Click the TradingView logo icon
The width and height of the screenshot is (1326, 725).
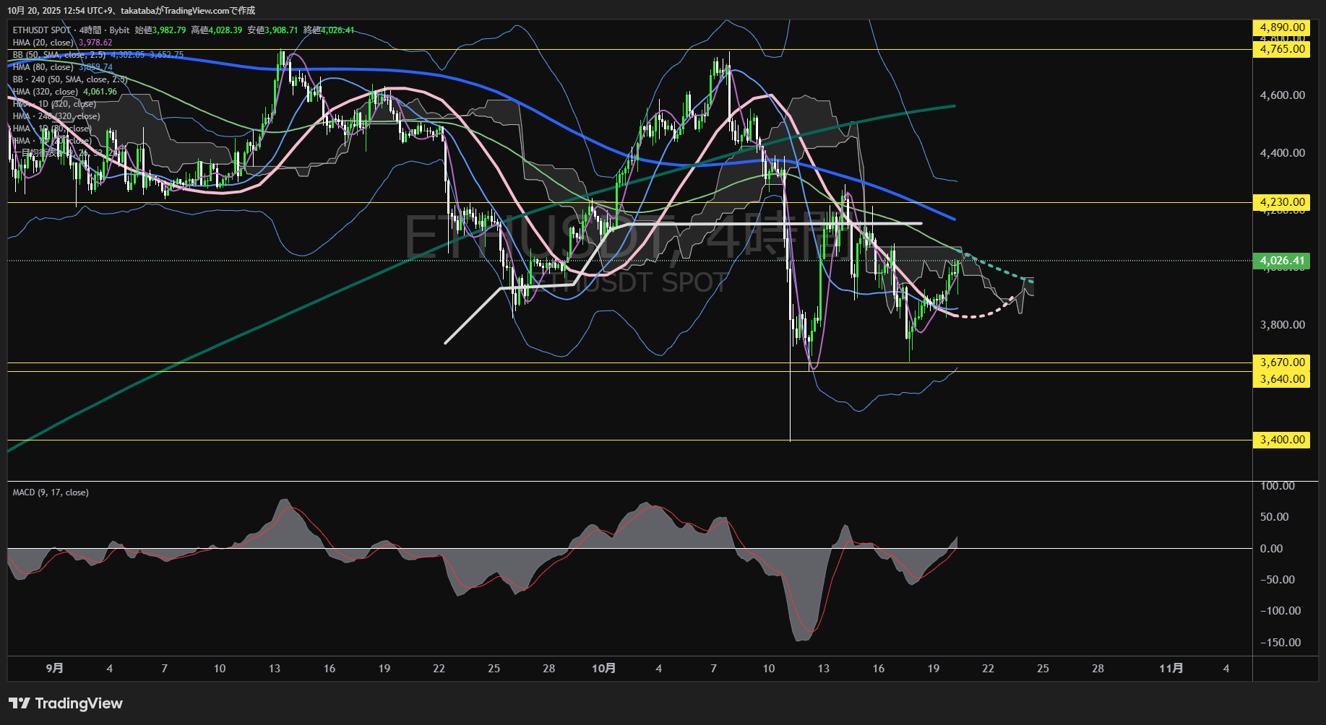pos(20,703)
